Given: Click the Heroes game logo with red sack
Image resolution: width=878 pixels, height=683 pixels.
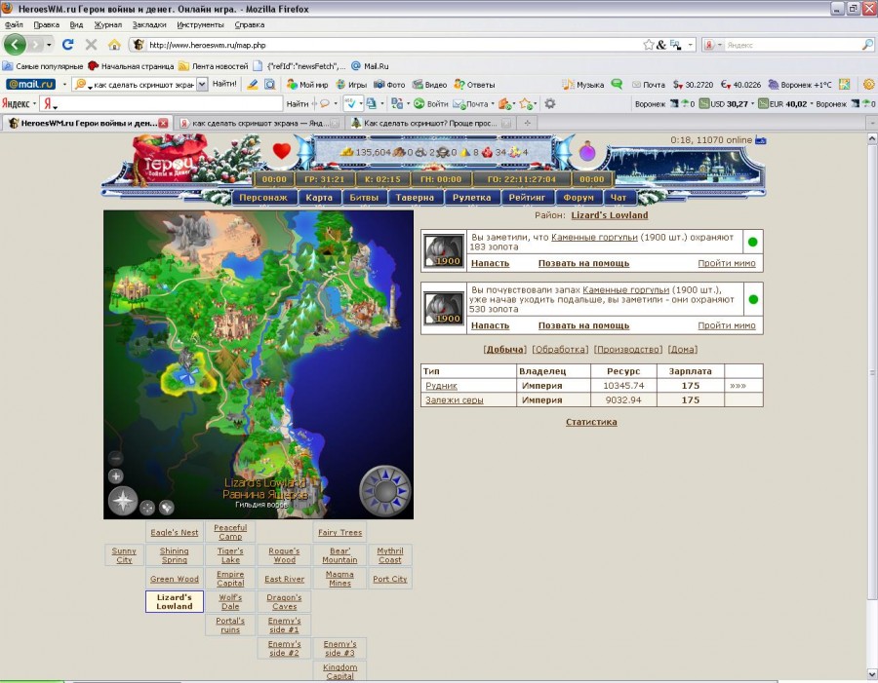Looking at the screenshot, I should coord(168,159).
